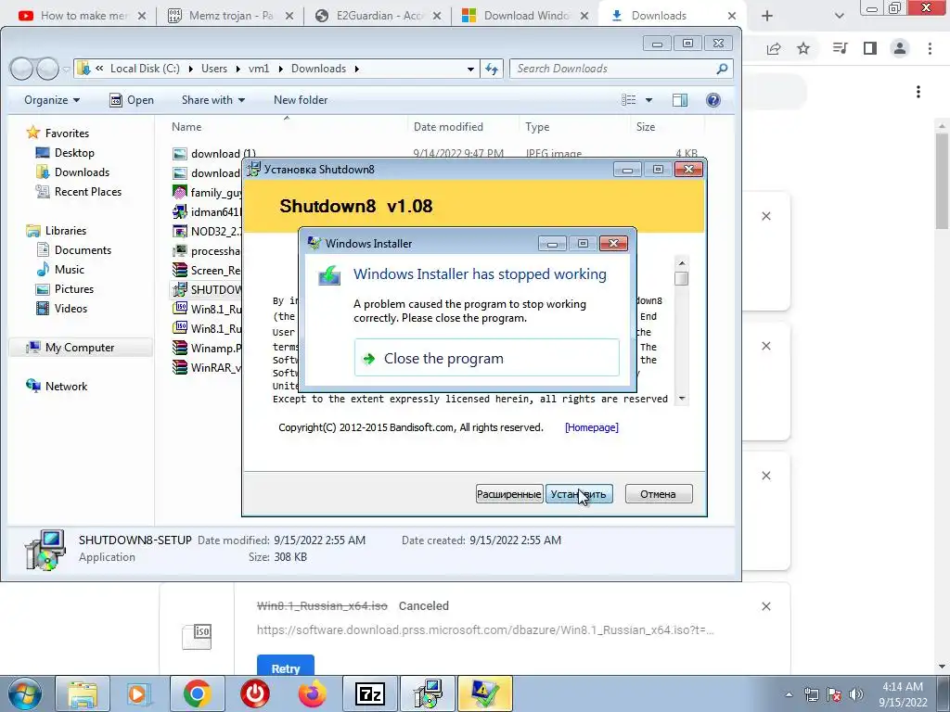Open the address bar history dropdown
Screen dimensions: 950x712
(x=470, y=69)
